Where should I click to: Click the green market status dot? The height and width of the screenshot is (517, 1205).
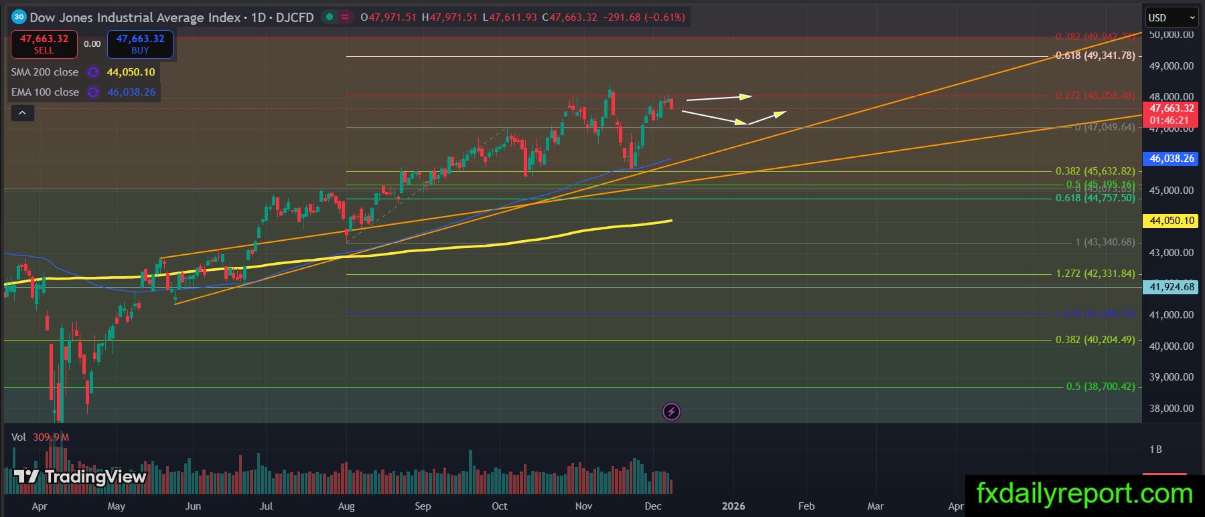tap(329, 17)
